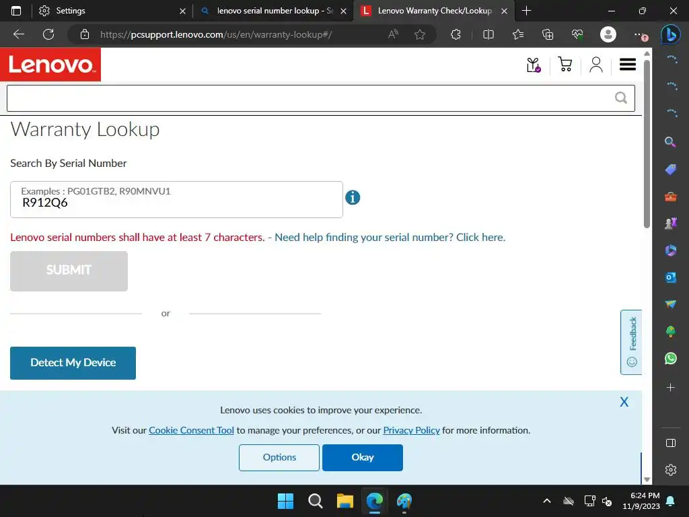Click the Lenovo logo
Screen dimensions: 689x517
tap(50, 65)
